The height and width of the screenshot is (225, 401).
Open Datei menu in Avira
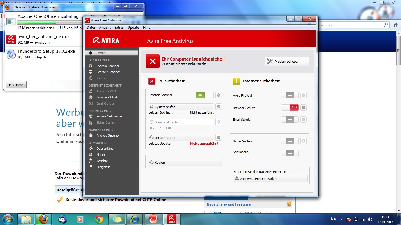91,28
